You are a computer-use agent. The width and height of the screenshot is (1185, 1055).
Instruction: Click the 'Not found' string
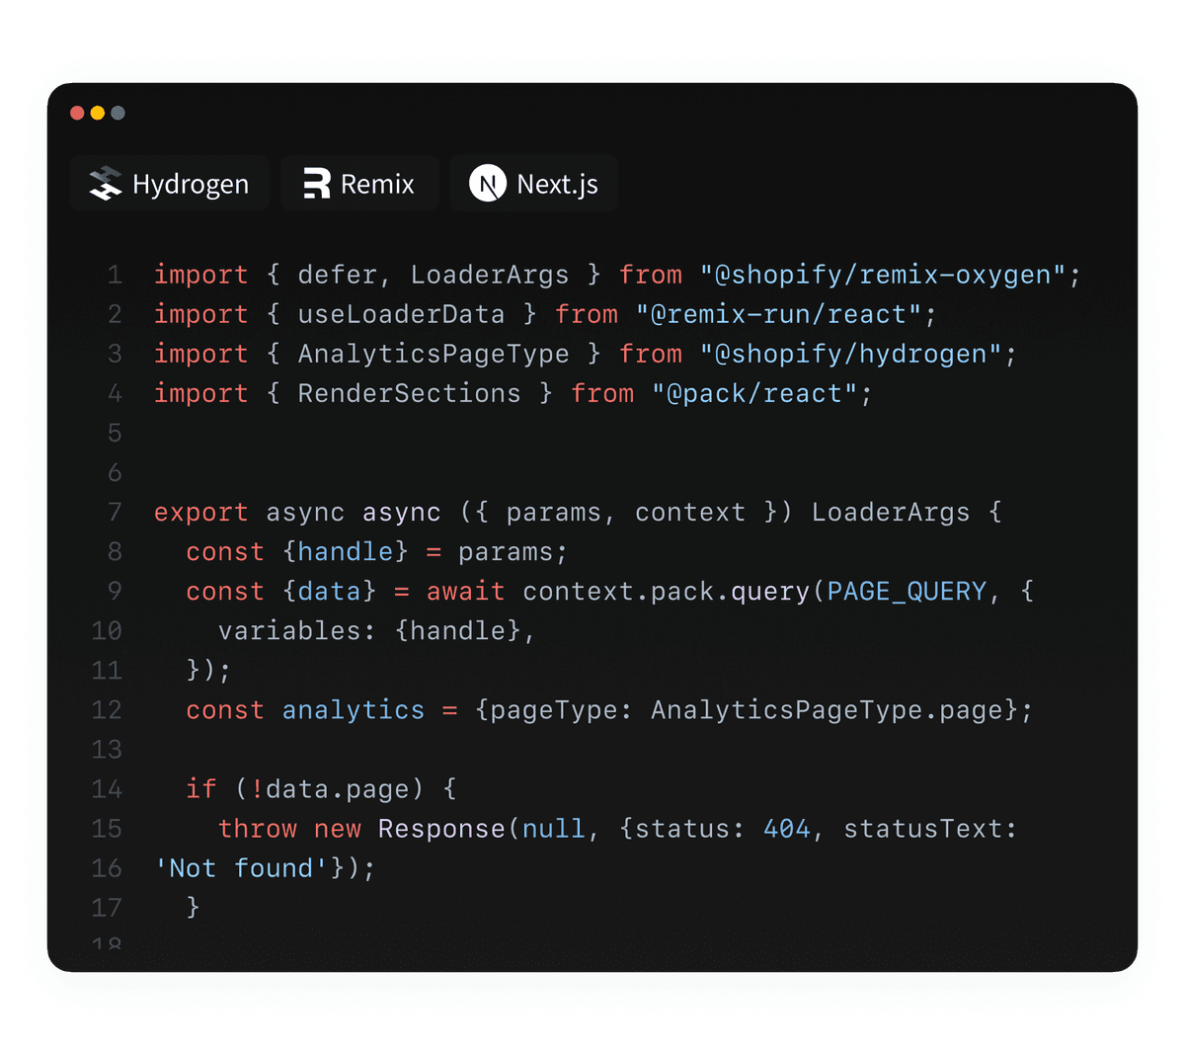click(x=241, y=868)
